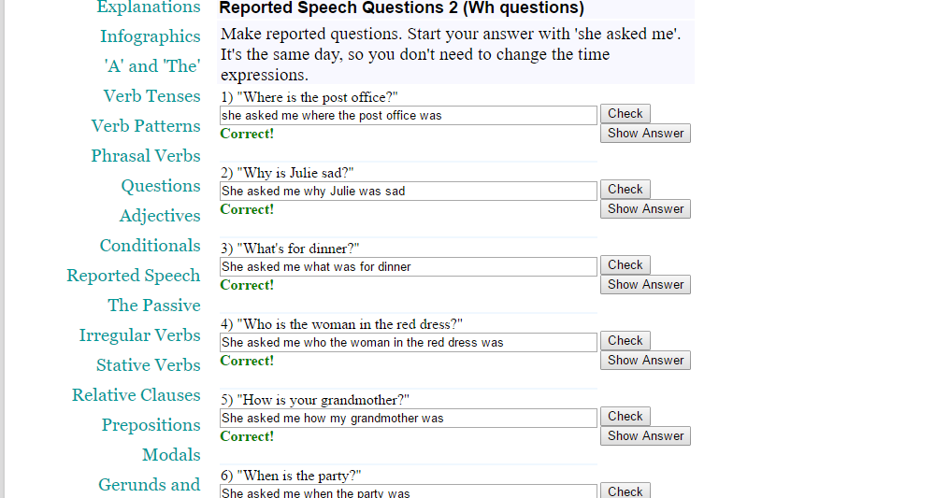949x498 pixels.
Task: Click the answer field for question 6
Action: click(408, 491)
